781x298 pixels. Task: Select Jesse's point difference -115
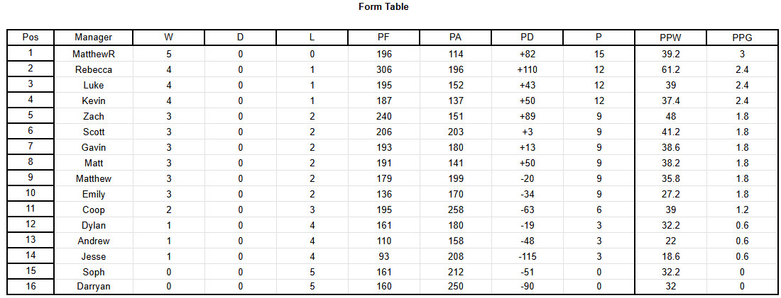click(x=527, y=257)
